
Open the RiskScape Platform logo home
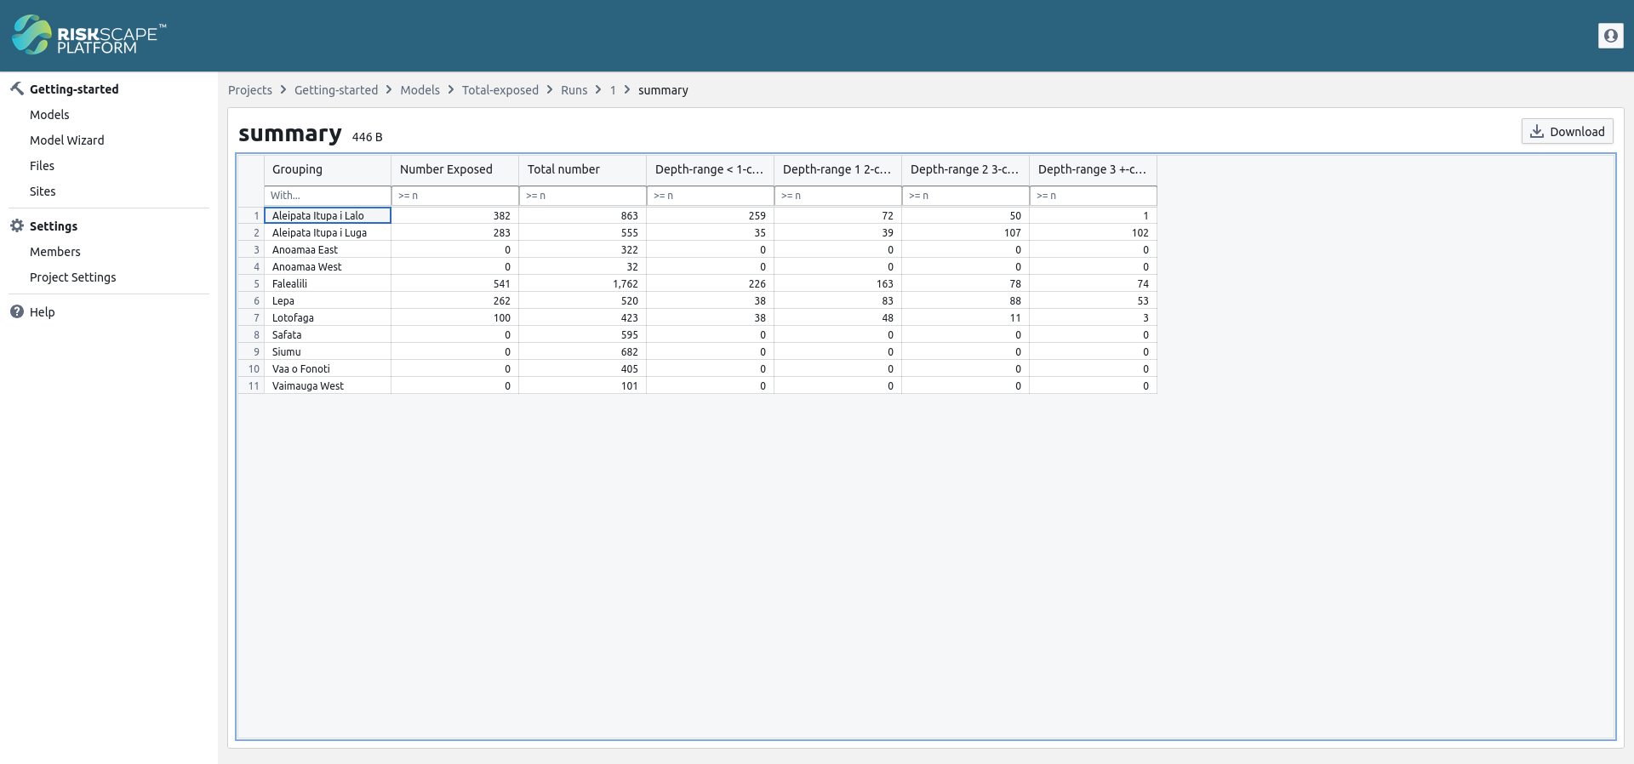click(x=89, y=35)
